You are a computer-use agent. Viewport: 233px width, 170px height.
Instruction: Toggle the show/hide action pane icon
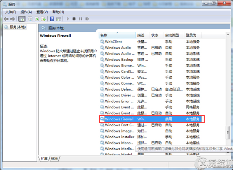[x=59, y=19]
